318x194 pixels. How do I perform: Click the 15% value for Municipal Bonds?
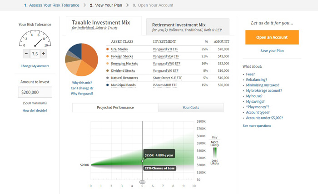[x=204, y=85]
